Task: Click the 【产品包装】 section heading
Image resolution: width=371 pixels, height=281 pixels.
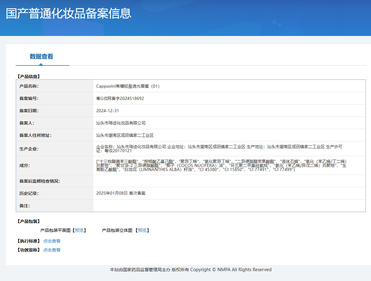Action: click(x=29, y=221)
